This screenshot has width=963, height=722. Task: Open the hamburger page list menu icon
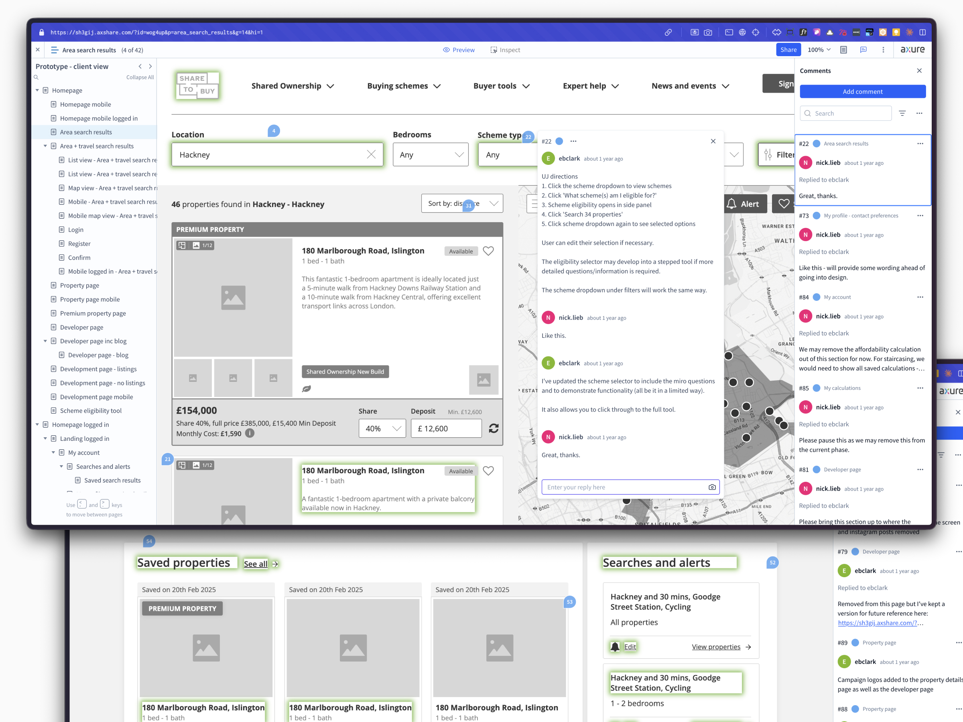pos(55,50)
